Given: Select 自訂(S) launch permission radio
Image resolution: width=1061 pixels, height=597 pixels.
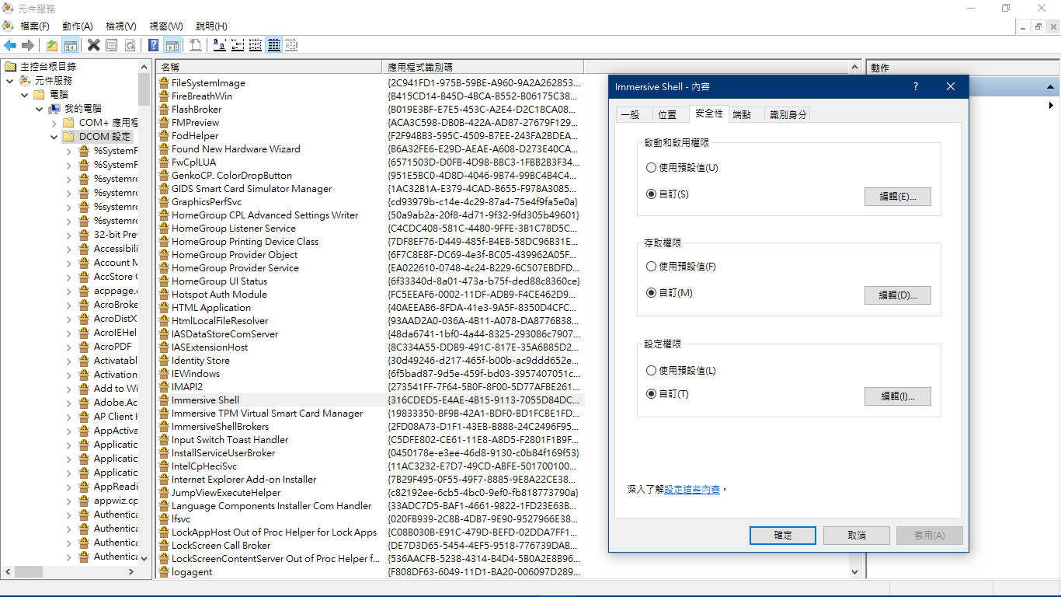Looking at the screenshot, I should pyautogui.click(x=651, y=194).
